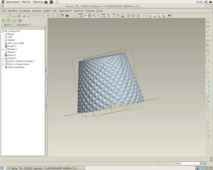Open the Inserisci menu
The height and width of the screenshot is (170, 213).
tap(36, 11)
